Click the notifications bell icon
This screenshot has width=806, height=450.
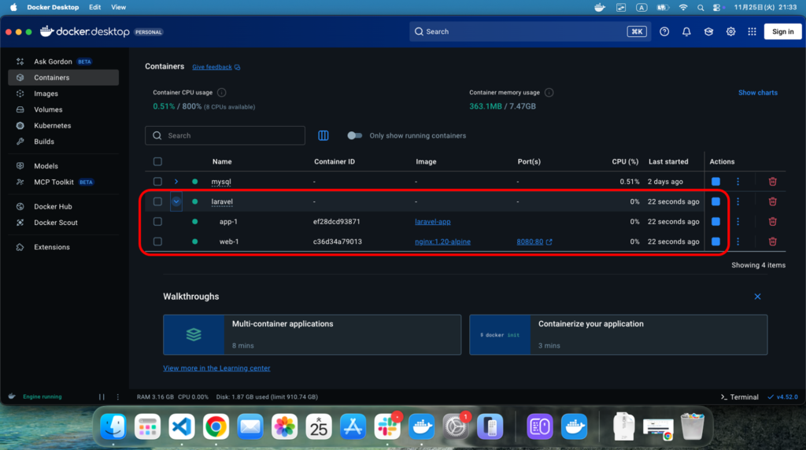[x=686, y=31]
